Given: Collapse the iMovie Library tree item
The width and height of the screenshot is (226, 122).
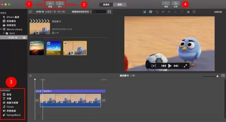Looking at the screenshot, I should pyautogui.click(x=1, y=29).
